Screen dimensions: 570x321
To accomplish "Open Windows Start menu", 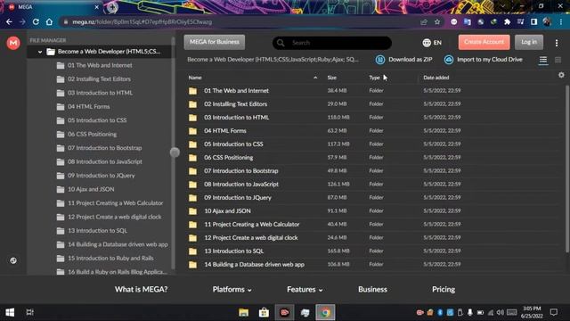I will pyautogui.click(x=10, y=312).
